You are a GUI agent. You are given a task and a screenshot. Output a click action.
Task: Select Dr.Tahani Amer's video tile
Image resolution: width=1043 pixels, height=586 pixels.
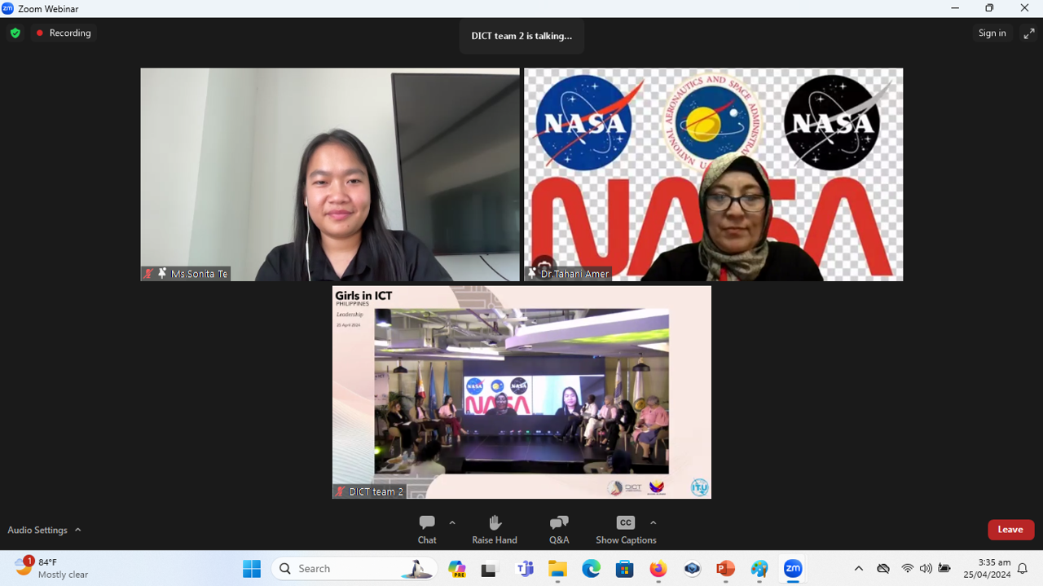click(713, 174)
